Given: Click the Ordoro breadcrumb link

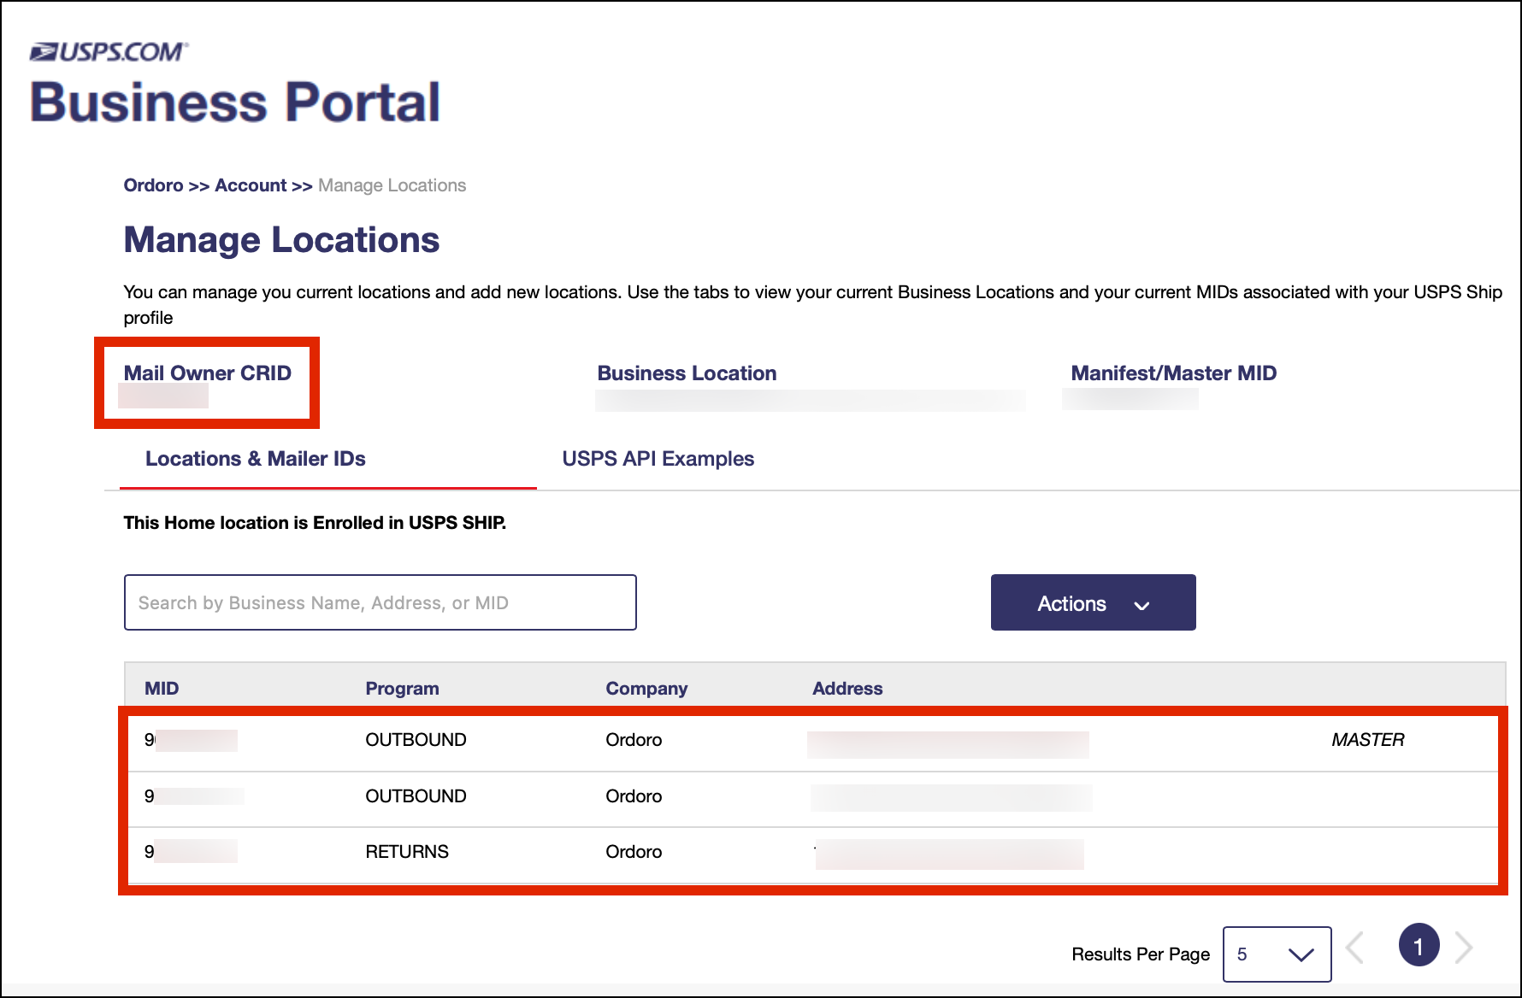Looking at the screenshot, I should tap(153, 185).
